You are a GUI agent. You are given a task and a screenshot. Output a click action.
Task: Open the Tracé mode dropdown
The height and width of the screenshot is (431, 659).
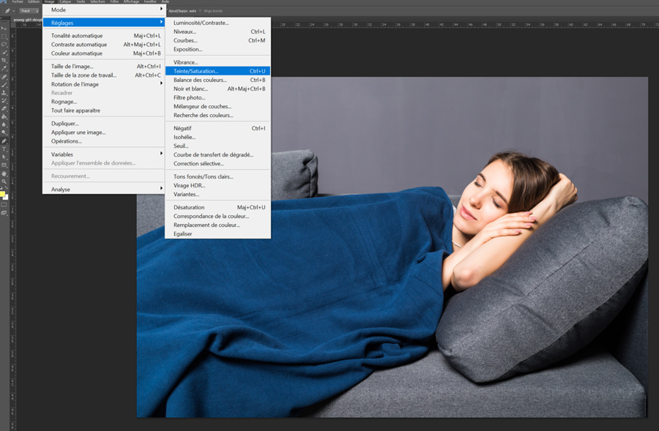coord(29,11)
